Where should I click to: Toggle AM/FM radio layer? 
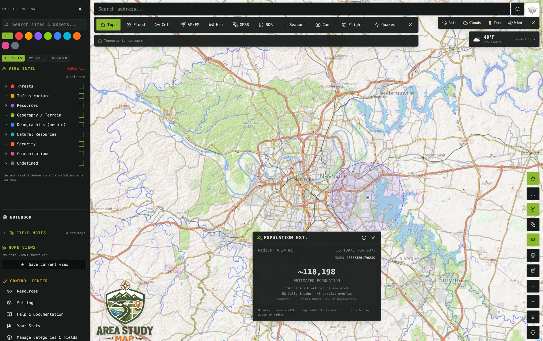190,25
